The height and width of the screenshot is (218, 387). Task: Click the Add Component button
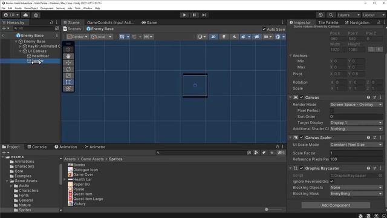point(336,205)
